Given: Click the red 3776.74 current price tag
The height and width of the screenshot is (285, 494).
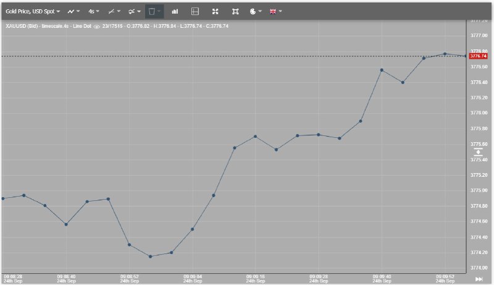Looking at the screenshot, I should [479, 56].
